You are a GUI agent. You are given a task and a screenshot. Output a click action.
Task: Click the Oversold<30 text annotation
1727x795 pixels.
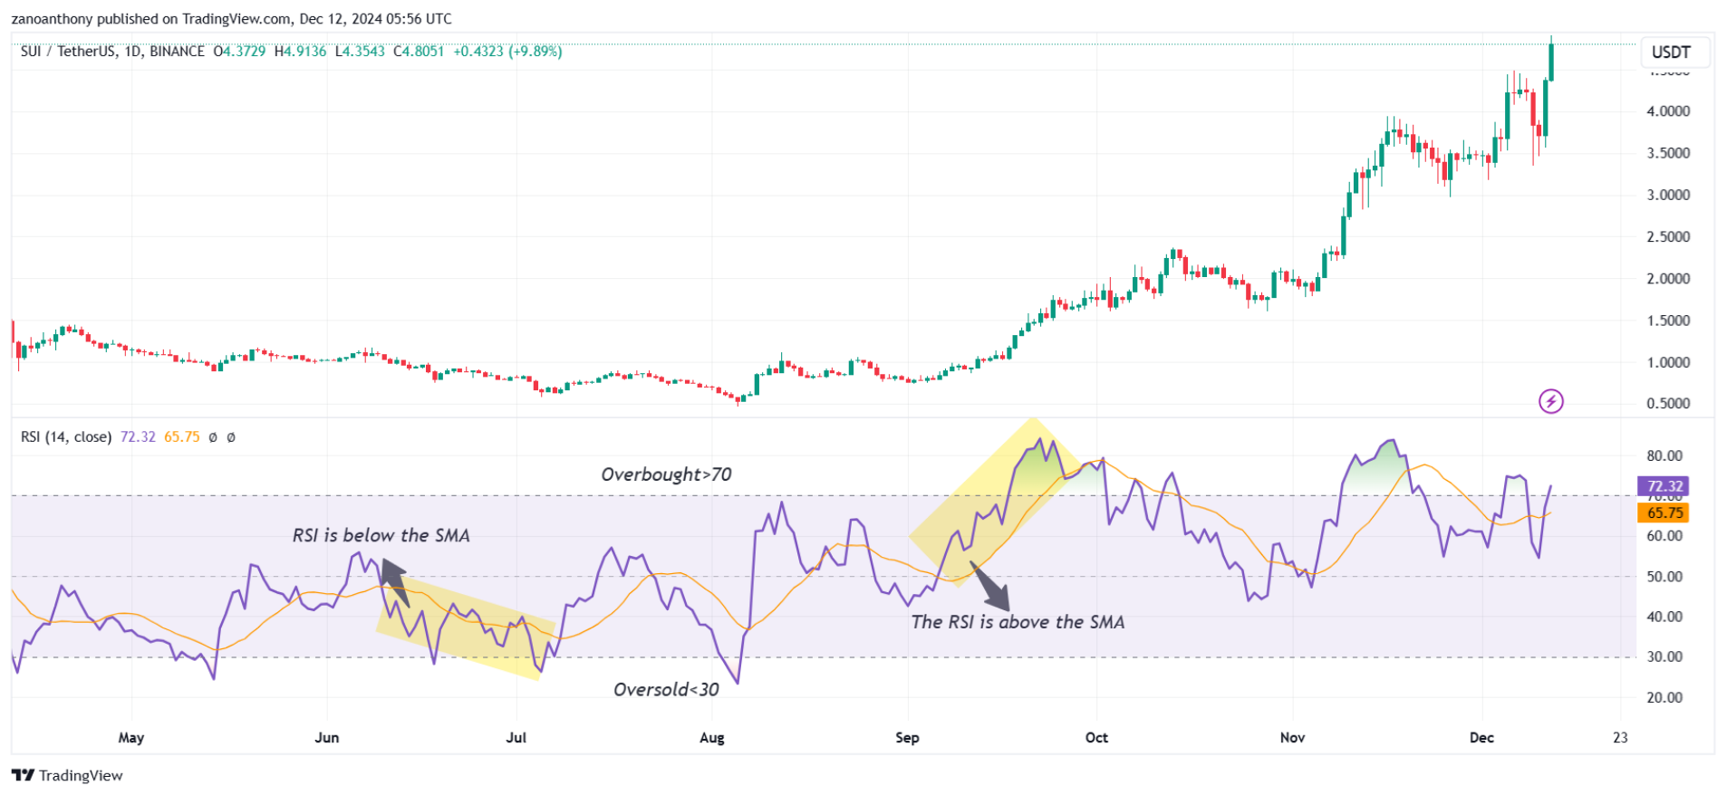(x=666, y=690)
